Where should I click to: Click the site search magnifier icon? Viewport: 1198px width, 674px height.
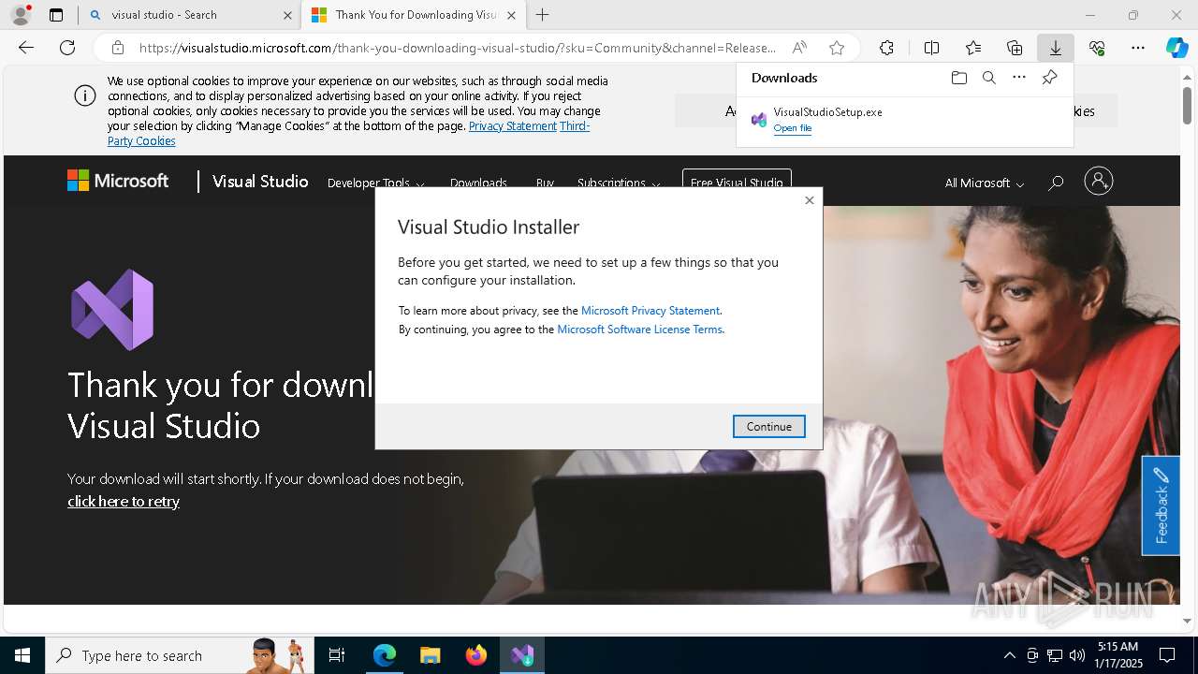click(x=1056, y=183)
